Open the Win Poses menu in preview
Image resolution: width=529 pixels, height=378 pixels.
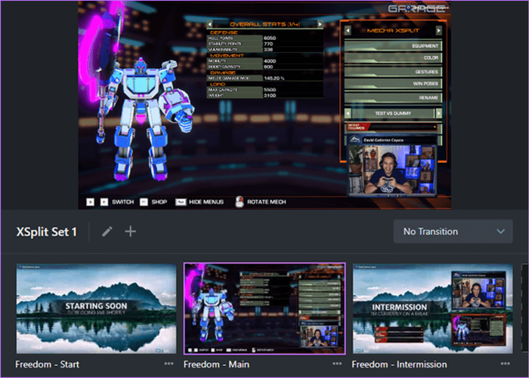[393, 84]
